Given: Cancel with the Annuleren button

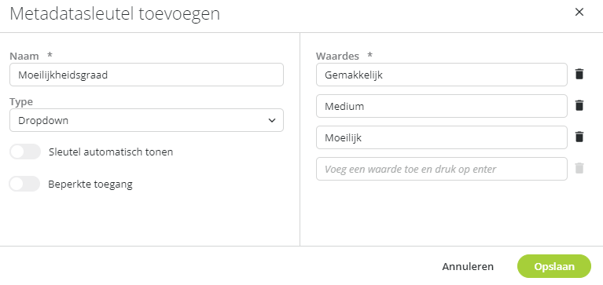Looking at the screenshot, I should click(x=468, y=267).
